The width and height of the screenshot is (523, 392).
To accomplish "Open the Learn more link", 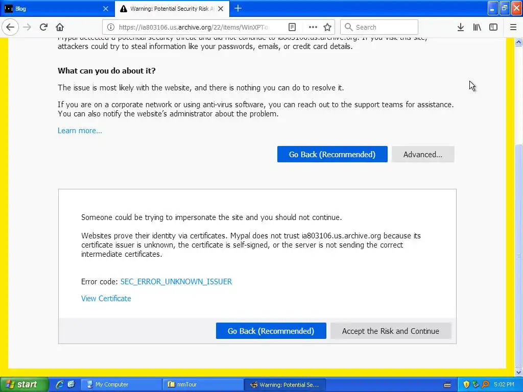I will pos(80,131).
